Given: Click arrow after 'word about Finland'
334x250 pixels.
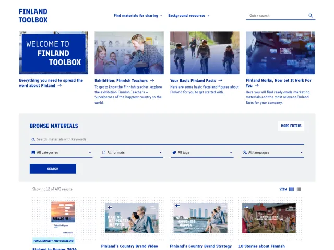Looking at the screenshot, I should pyautogui.click(x=59, y=85).
